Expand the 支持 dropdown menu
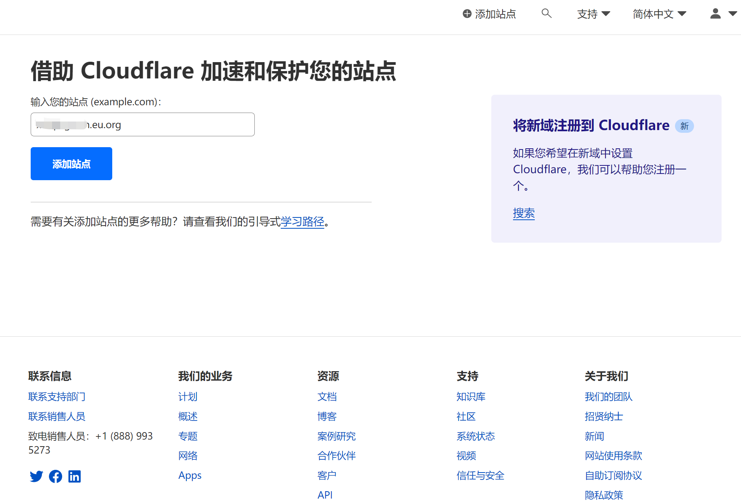This screenshot has height=504, width=741. [x=593, y=14]
